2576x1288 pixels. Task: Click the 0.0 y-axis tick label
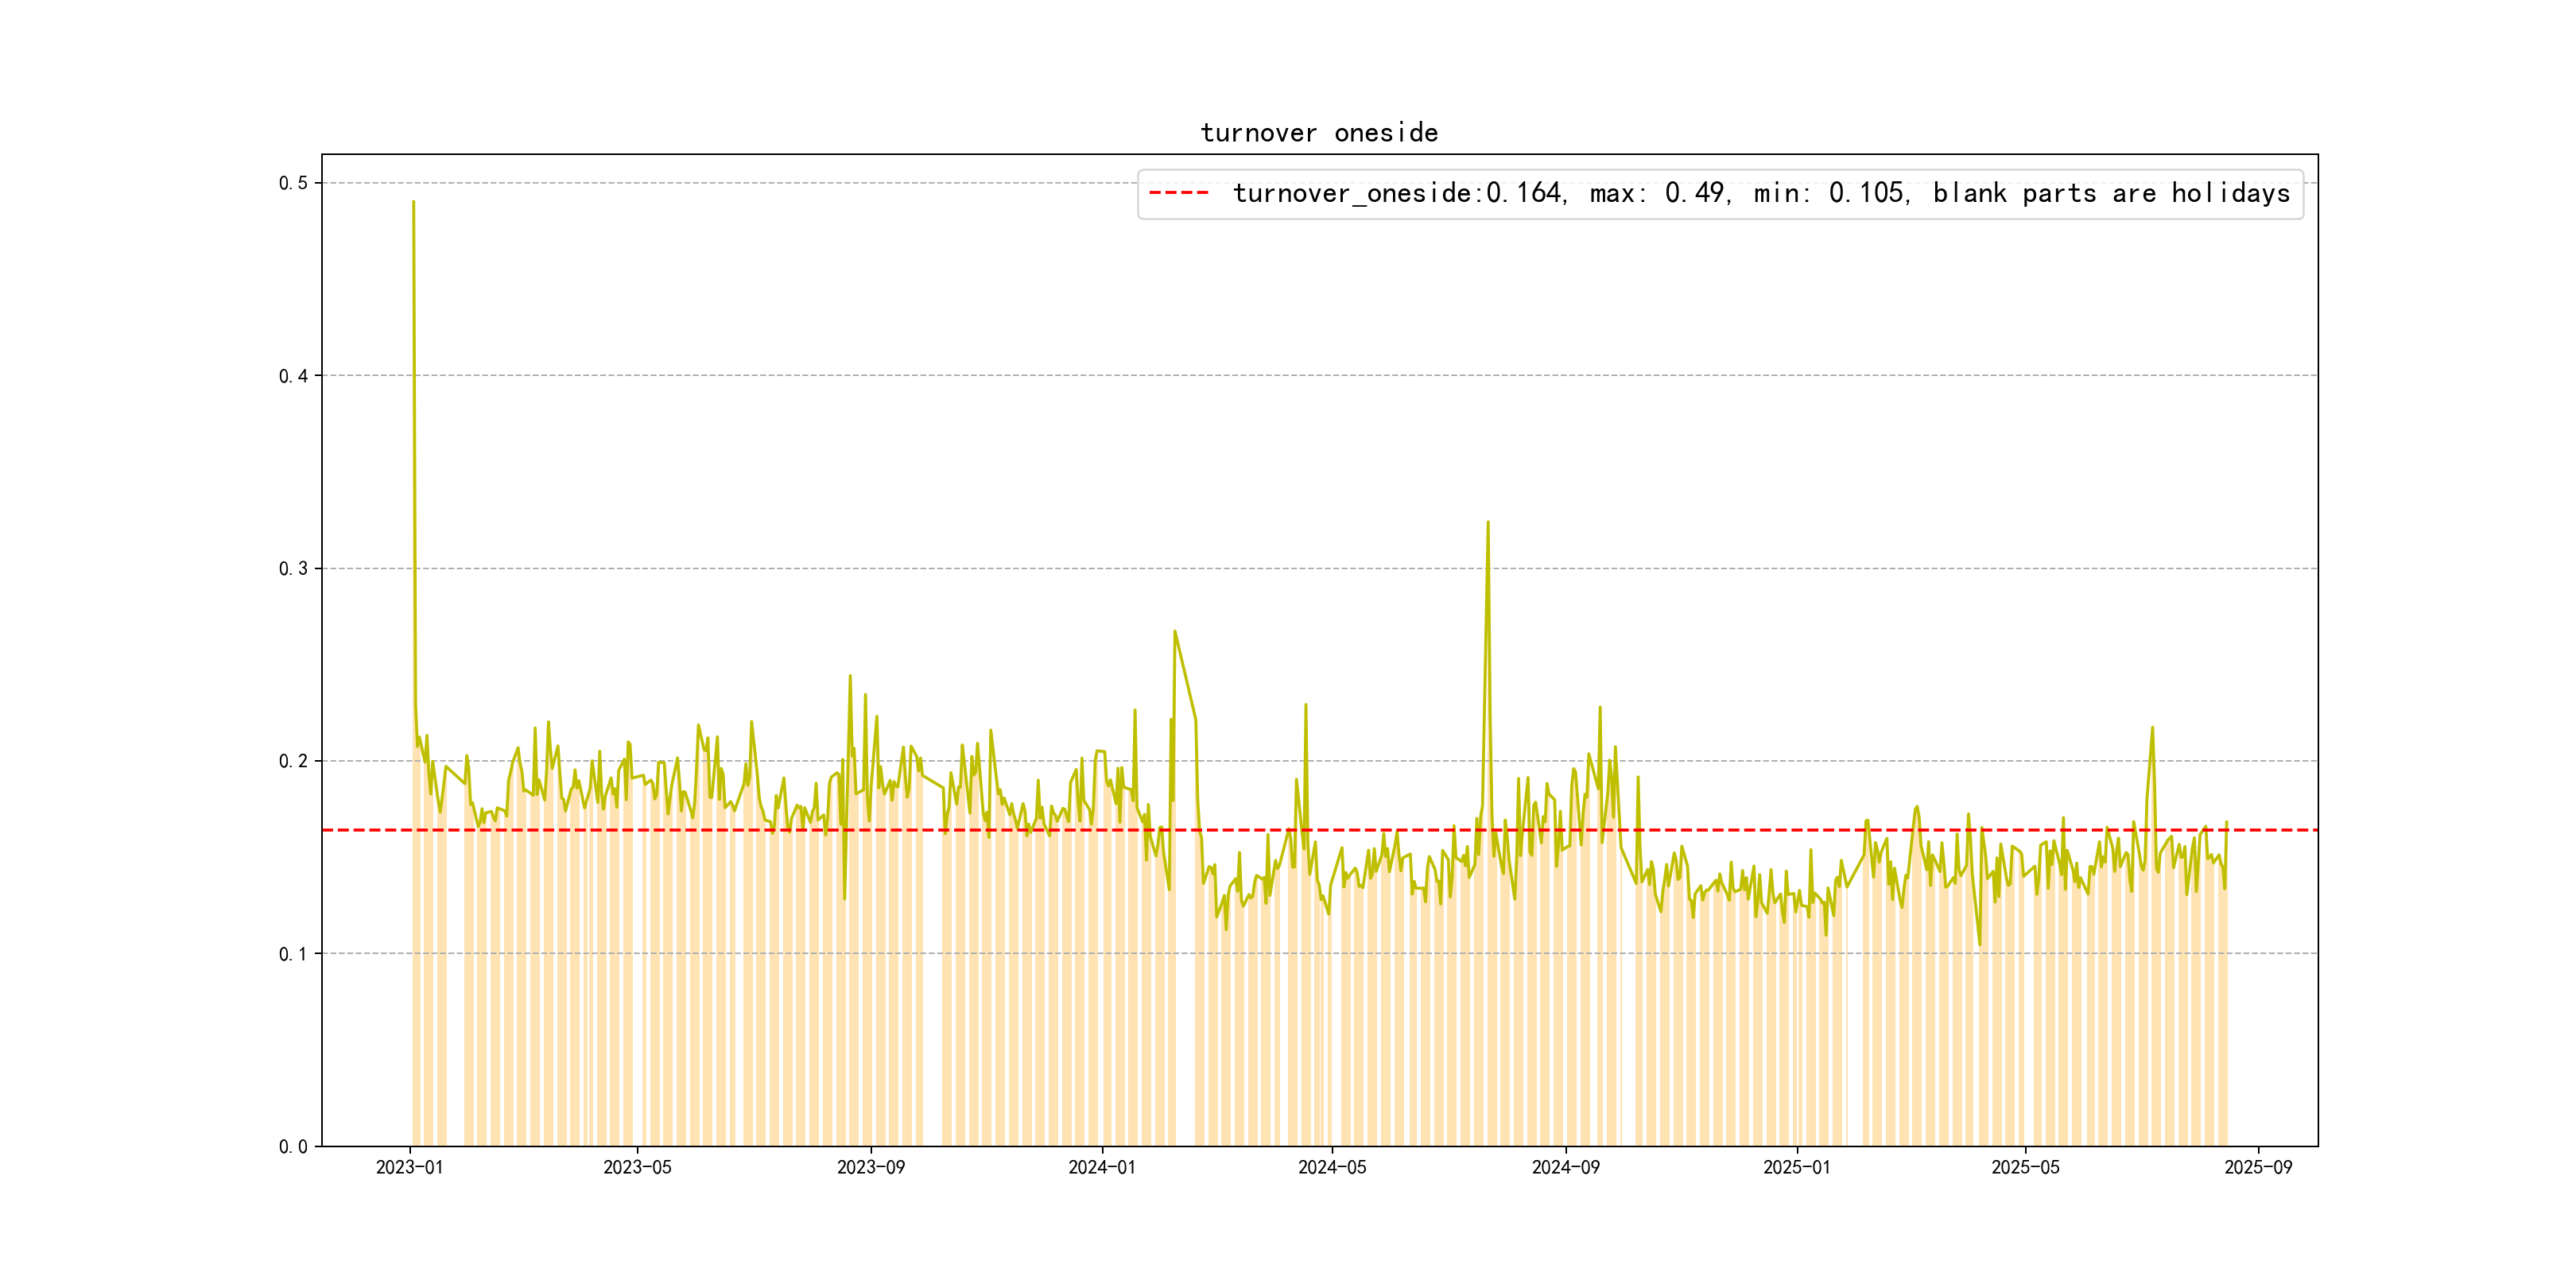click(x=293, y=1147)
